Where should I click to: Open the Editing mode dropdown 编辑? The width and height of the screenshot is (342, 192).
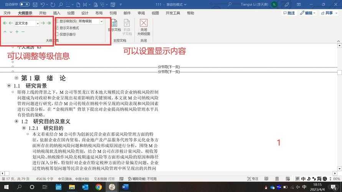tap(307, 13)
